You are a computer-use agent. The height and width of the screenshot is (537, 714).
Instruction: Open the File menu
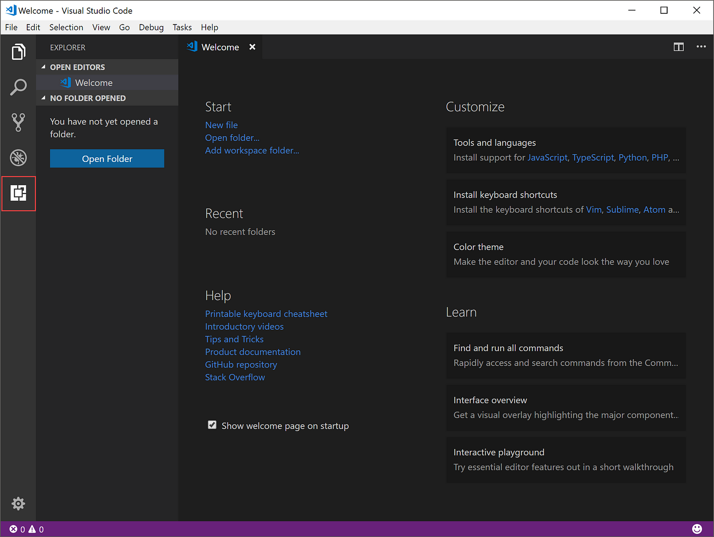tap(11, 27)
